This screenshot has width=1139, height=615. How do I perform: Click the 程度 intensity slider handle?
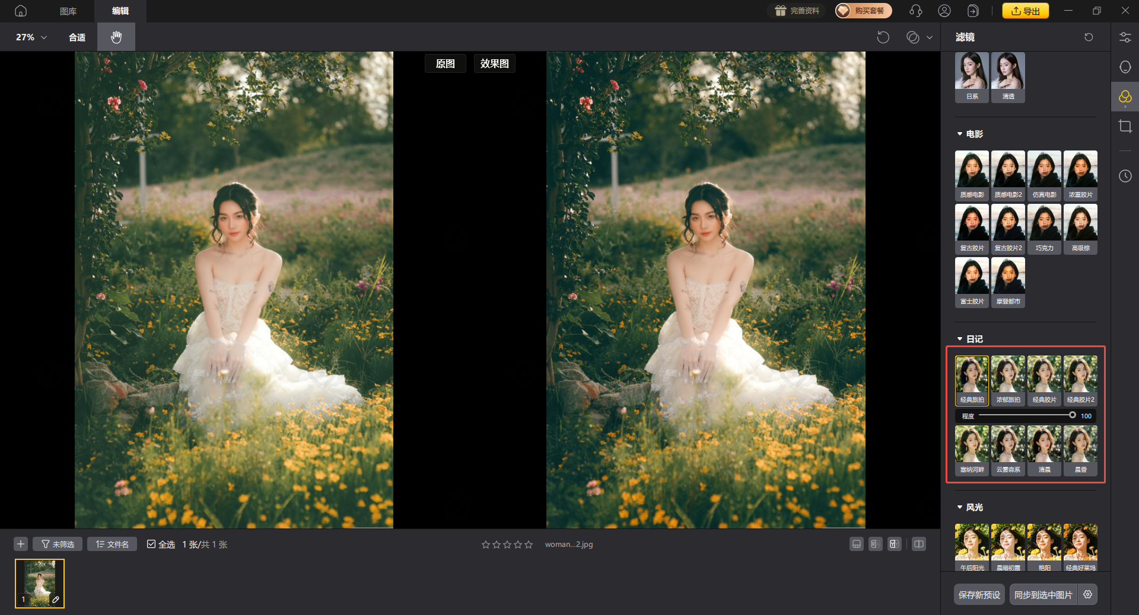coord(1072,415)
